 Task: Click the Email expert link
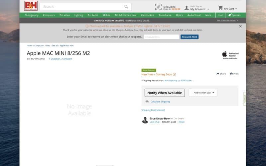[x=181, y=122]
